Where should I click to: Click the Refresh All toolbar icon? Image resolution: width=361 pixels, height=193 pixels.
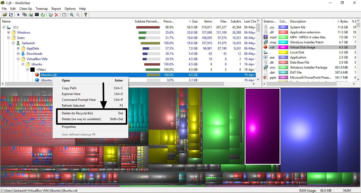[x=11, y=15]
